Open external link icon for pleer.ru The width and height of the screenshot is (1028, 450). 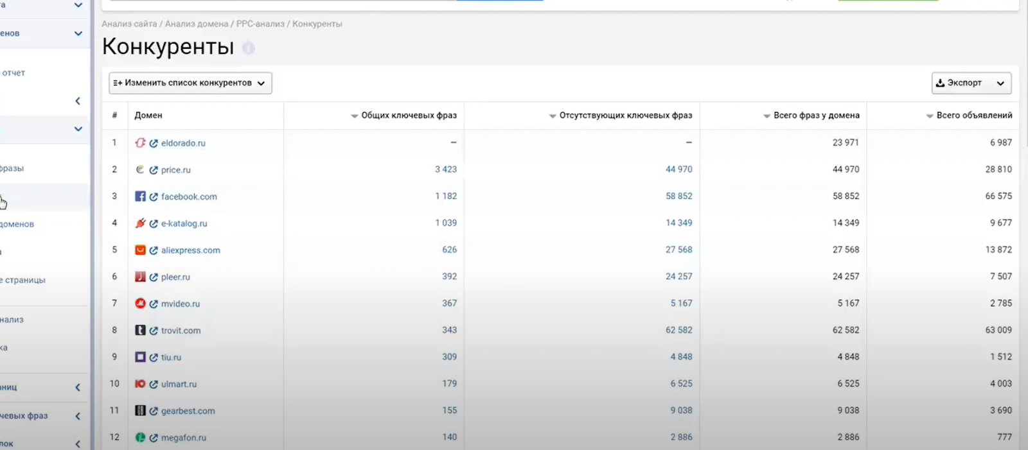point(154,277)
